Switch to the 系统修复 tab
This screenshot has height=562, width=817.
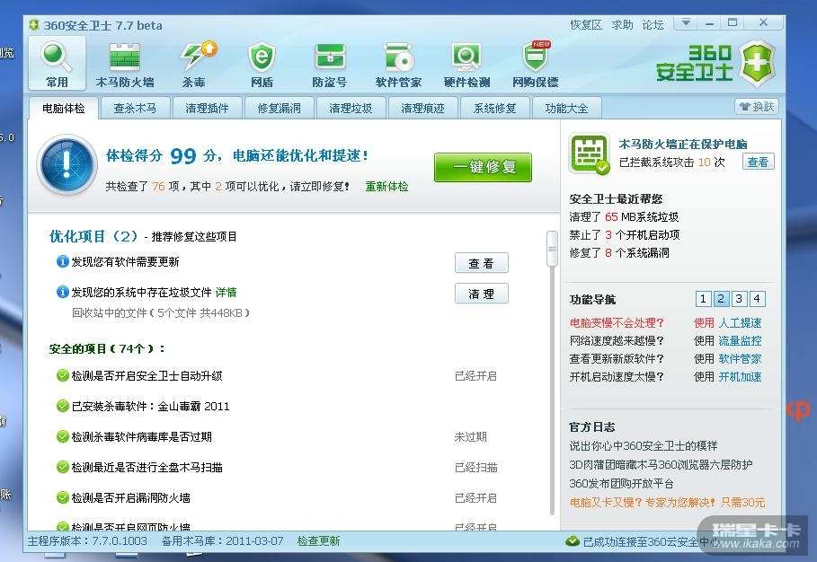(494, 109)
